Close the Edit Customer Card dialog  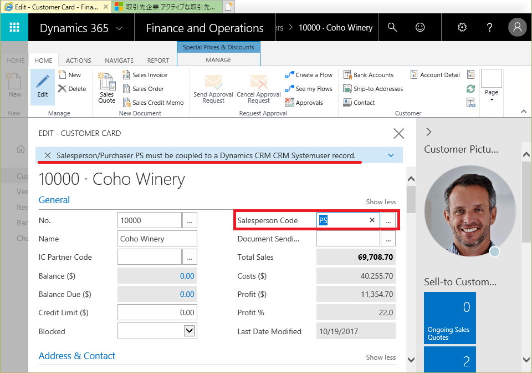click(x=398, y=134)
